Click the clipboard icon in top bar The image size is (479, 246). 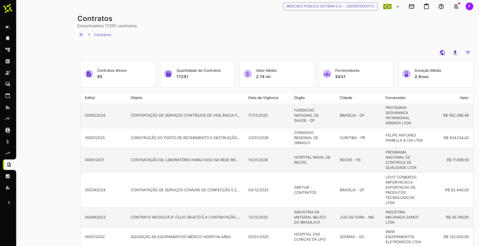pyautogui.click(x=426, y=7)
